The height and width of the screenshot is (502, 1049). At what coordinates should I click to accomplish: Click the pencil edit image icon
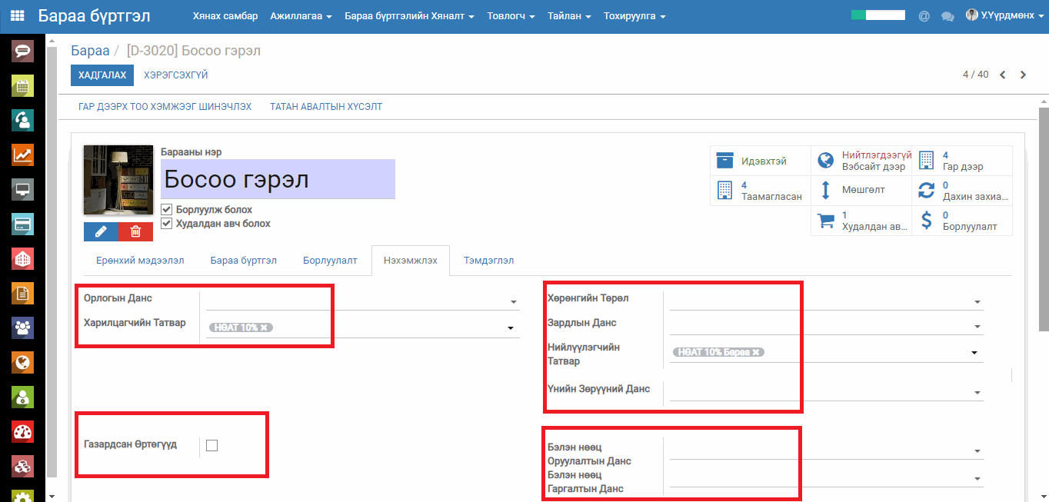[101, 231]
